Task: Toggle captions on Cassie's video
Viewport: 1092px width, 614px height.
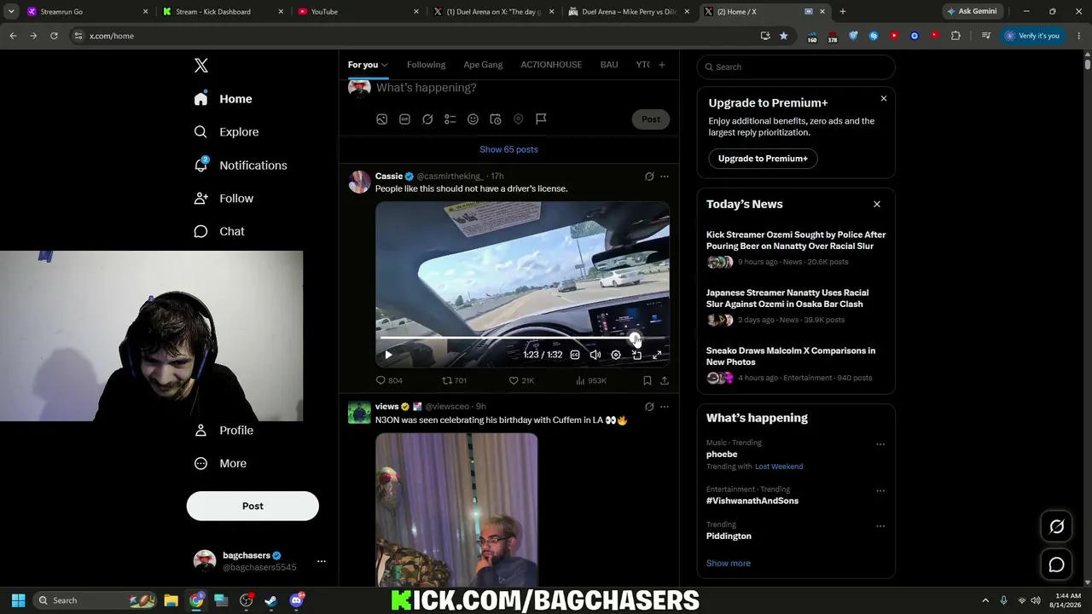Action: (x=575, y=355)
